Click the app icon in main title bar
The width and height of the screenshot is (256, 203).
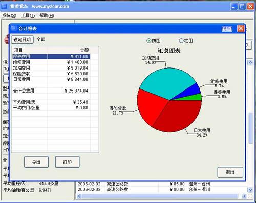click(4, 6)
